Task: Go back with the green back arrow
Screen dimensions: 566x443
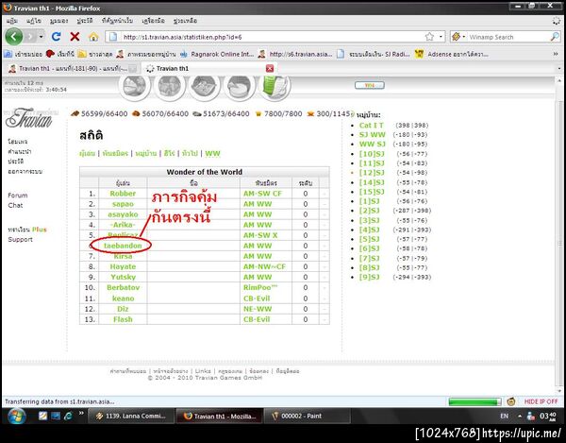Action: coord(14,37)
